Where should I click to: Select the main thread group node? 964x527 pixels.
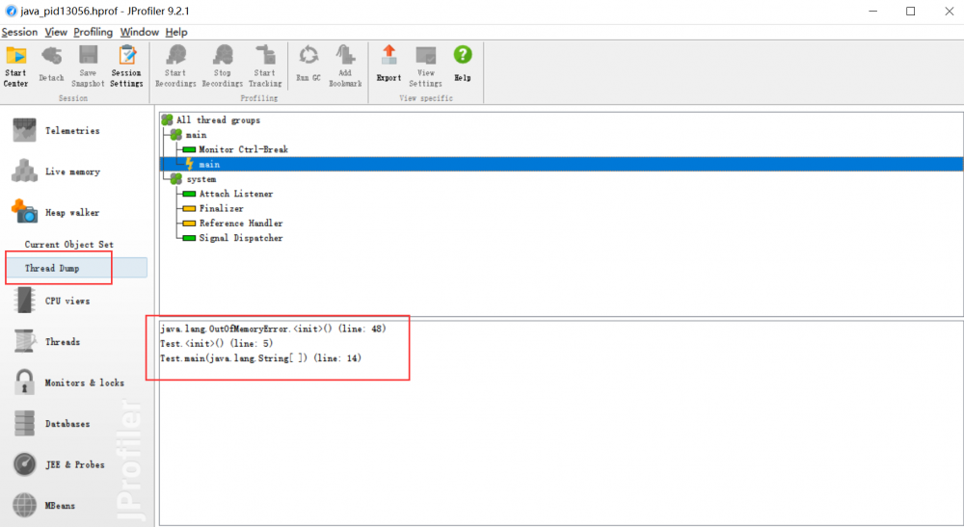[189, 135]
